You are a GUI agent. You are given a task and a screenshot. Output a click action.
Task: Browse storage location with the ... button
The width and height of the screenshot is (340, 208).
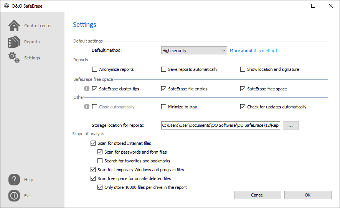[291, 125]
